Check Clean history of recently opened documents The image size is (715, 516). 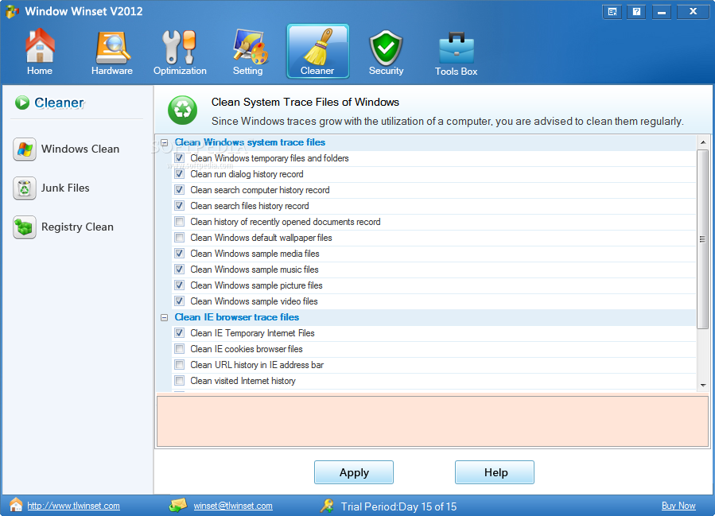tap(180, 222)
